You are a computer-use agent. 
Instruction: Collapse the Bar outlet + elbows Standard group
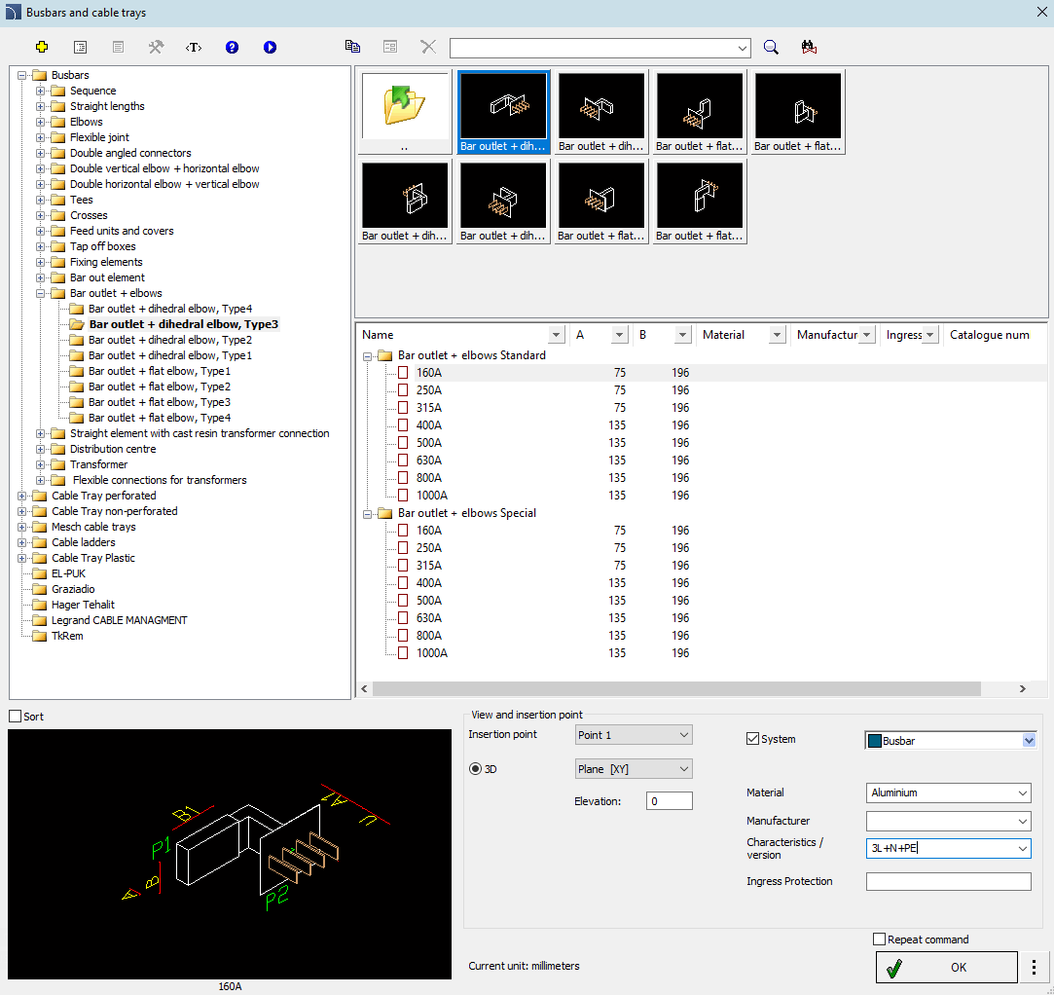(368, 356)
